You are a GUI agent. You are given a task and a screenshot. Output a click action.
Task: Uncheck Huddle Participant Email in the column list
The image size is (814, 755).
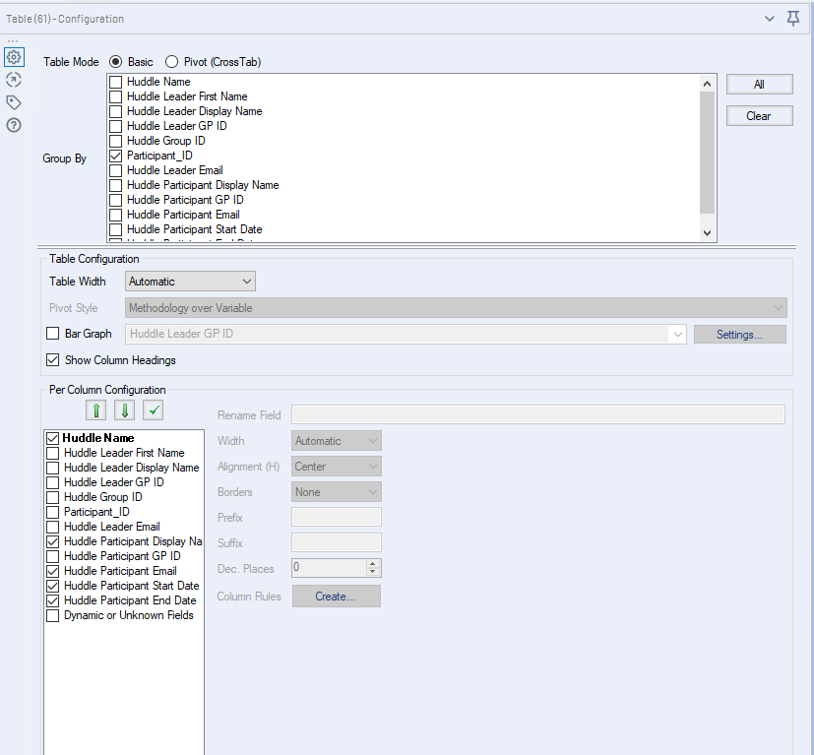click(x=52, y=571)
